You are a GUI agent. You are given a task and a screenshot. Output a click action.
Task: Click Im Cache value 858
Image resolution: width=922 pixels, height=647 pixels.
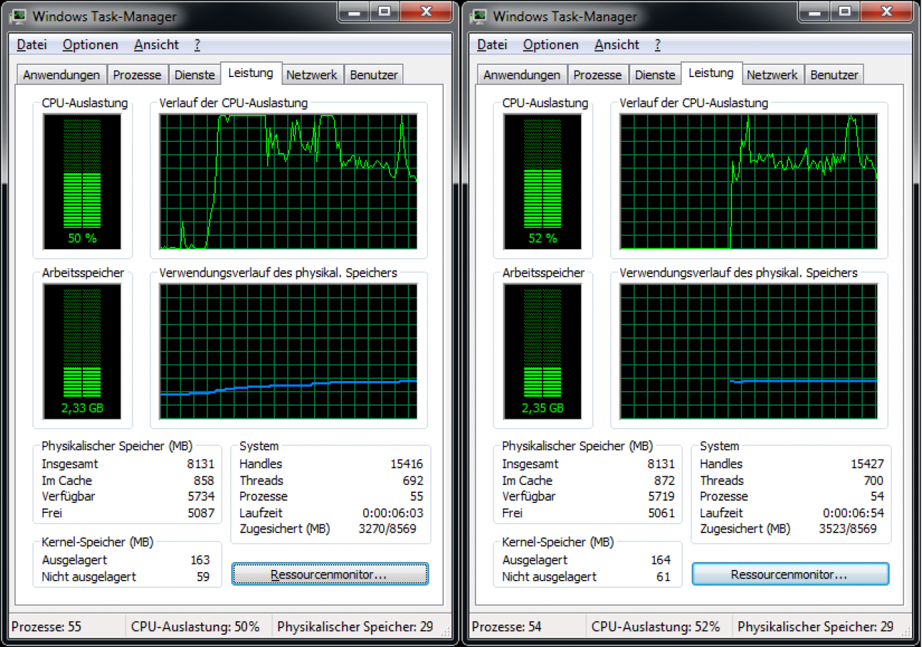[205, 481]
